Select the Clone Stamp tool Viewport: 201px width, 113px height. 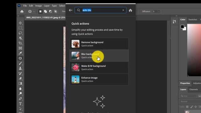click(x=20, y=68)
